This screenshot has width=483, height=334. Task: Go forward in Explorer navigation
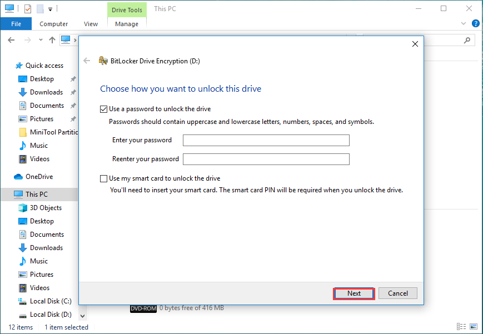click(x=28, y=40)
